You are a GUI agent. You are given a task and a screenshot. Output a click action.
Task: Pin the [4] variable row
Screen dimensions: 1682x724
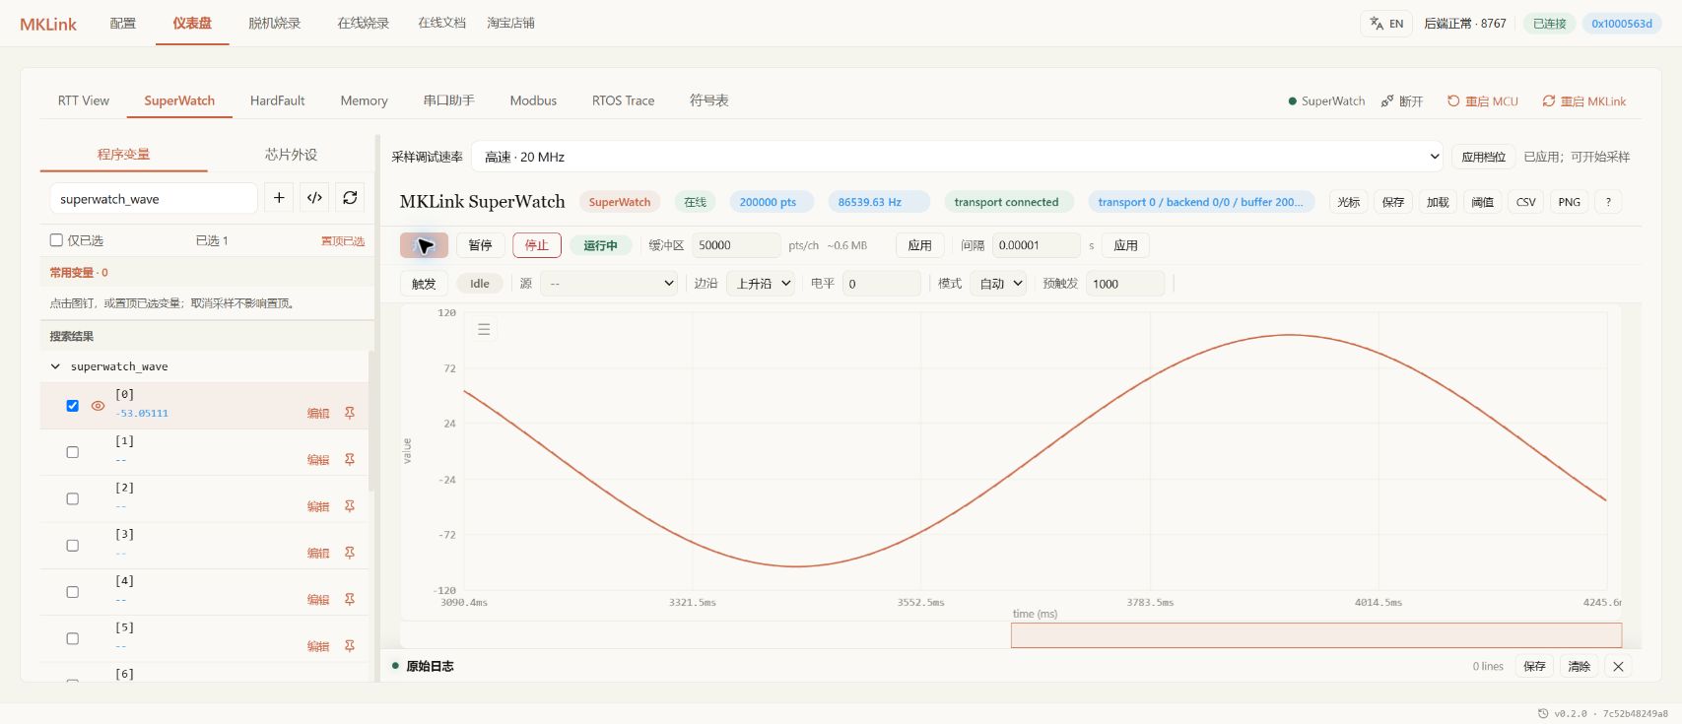click(x=350, y=600)
